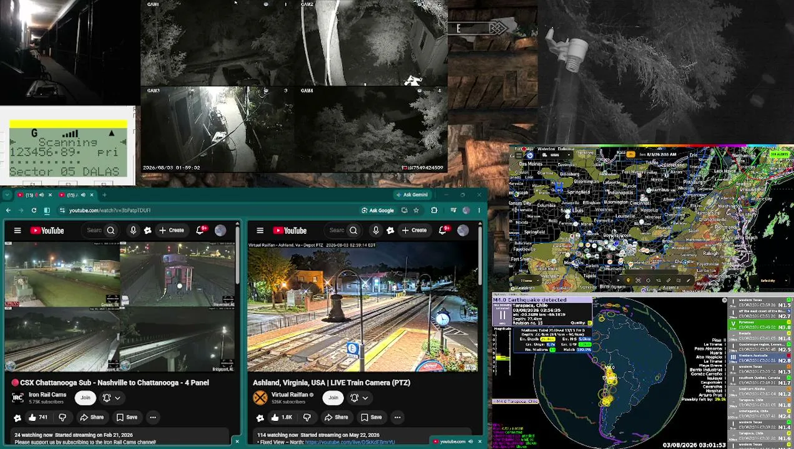The height and width of the screenshot is (449, 794).
Task: Click the pause icon in earthquake alert panel
Action: coord(502,315)
